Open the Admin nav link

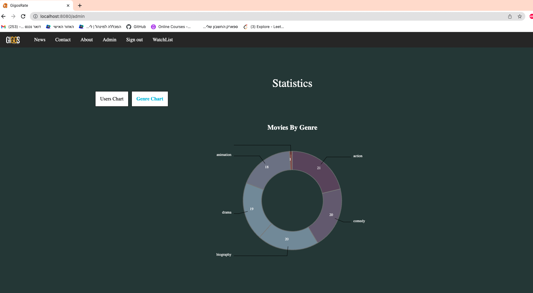[109, 40]
